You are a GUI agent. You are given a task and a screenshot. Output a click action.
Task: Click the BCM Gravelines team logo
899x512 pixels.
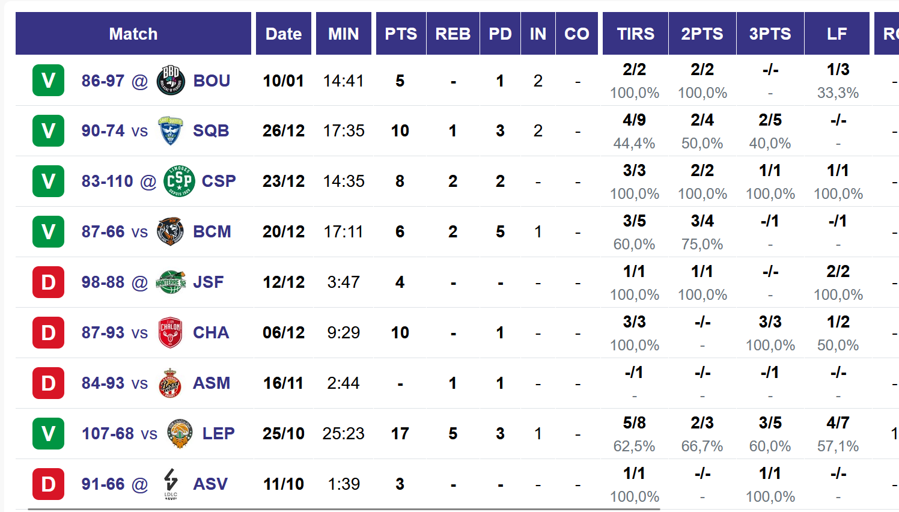[x=170, y=231]
